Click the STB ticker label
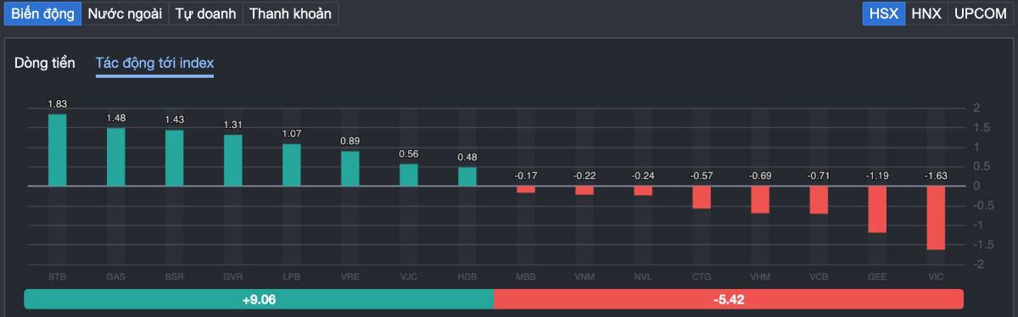Screen dimensions: 1018x317 tap(58, 277)
